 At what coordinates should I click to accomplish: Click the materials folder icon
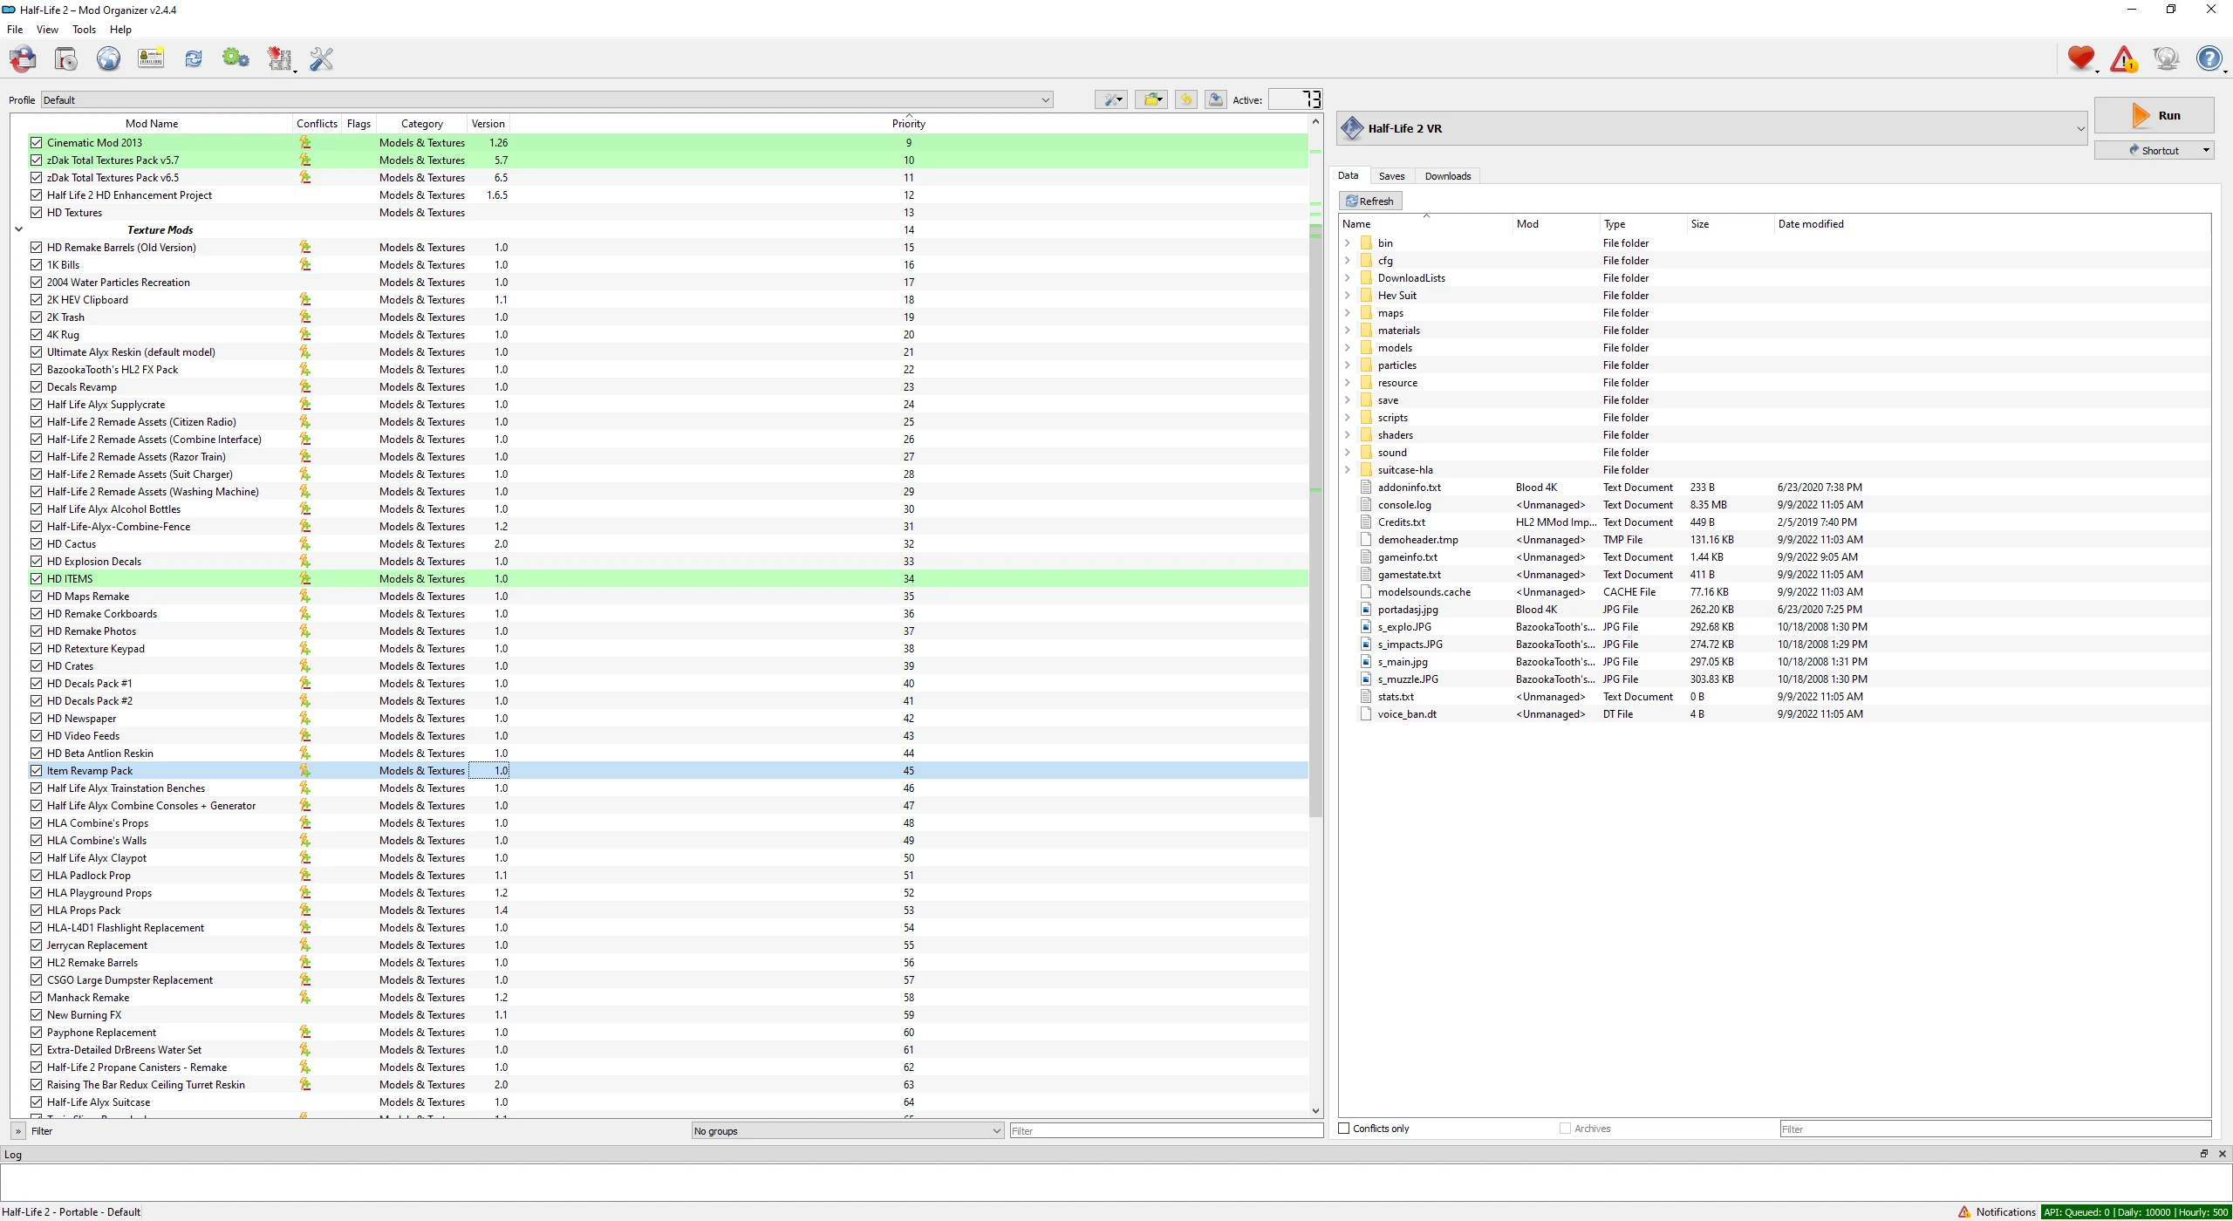click(x=1367, y=331)
